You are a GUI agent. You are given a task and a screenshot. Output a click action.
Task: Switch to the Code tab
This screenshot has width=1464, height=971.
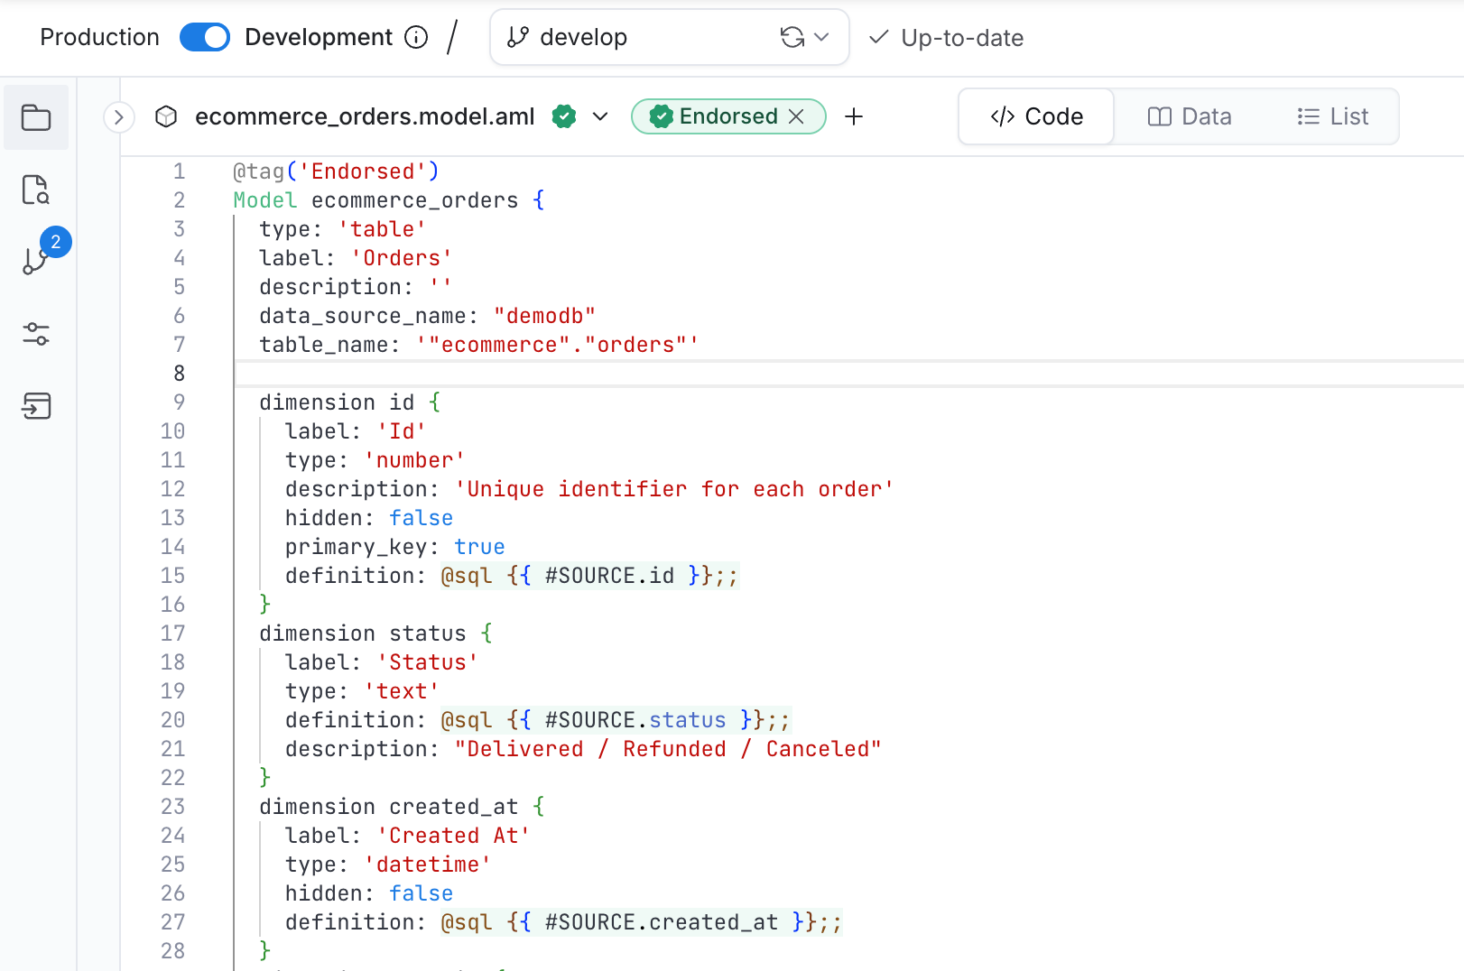1036,116
